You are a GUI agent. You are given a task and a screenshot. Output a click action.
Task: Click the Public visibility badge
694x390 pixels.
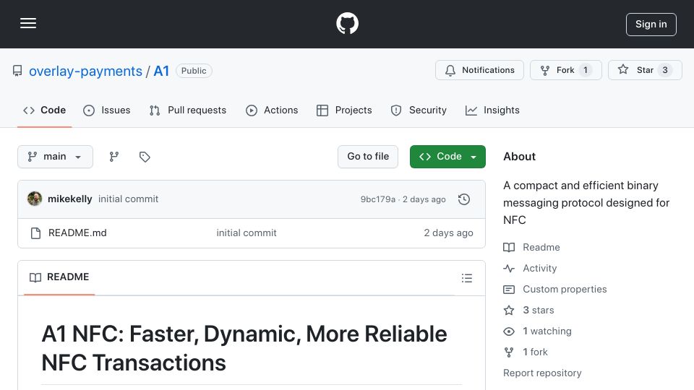194,71
